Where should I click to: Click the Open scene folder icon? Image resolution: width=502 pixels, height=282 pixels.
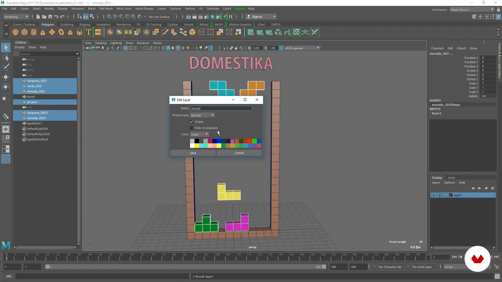[x=44, y=17]
